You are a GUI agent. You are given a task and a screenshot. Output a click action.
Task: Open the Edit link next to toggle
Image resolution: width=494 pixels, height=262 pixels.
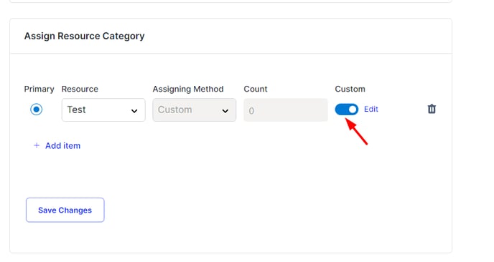coord(370,109)
